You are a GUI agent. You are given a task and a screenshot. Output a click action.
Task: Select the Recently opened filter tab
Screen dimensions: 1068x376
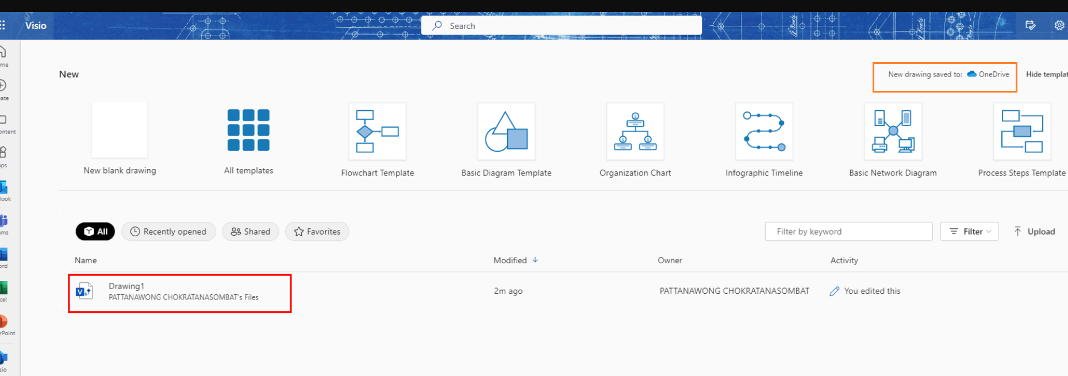(x=168, y=232)
